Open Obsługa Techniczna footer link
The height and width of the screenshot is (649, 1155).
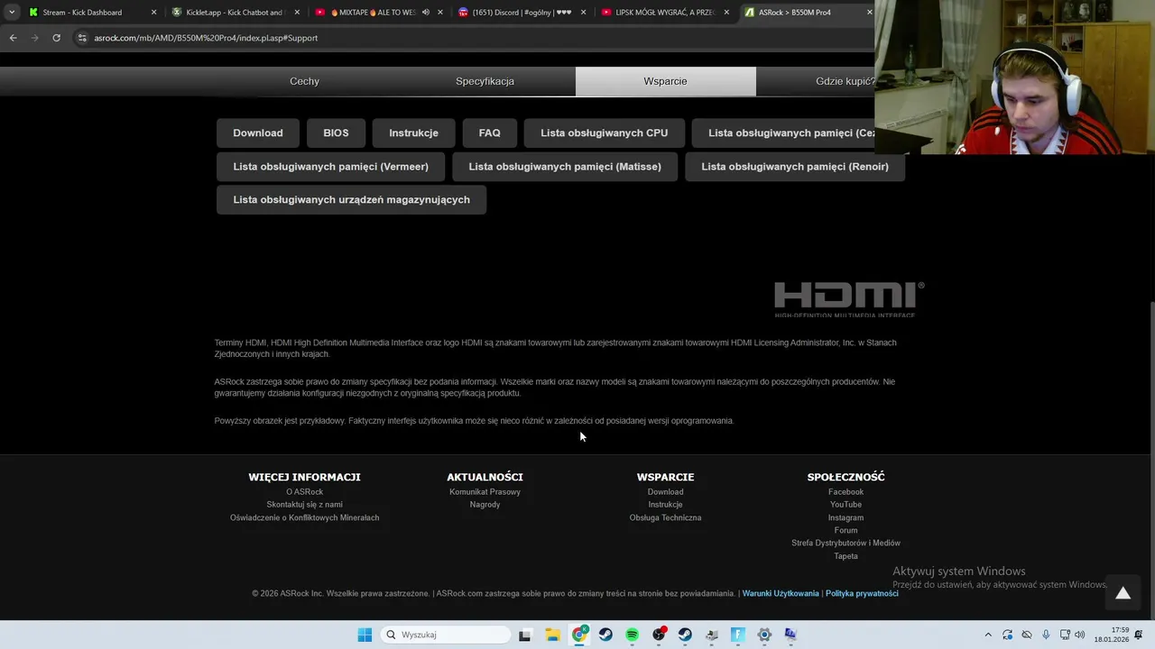tap(665, 517)
